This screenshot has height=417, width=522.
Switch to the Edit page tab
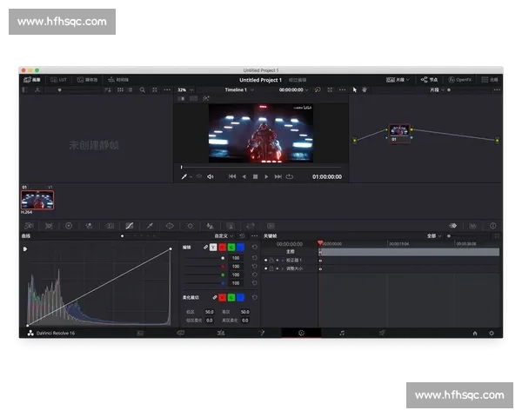221,334
